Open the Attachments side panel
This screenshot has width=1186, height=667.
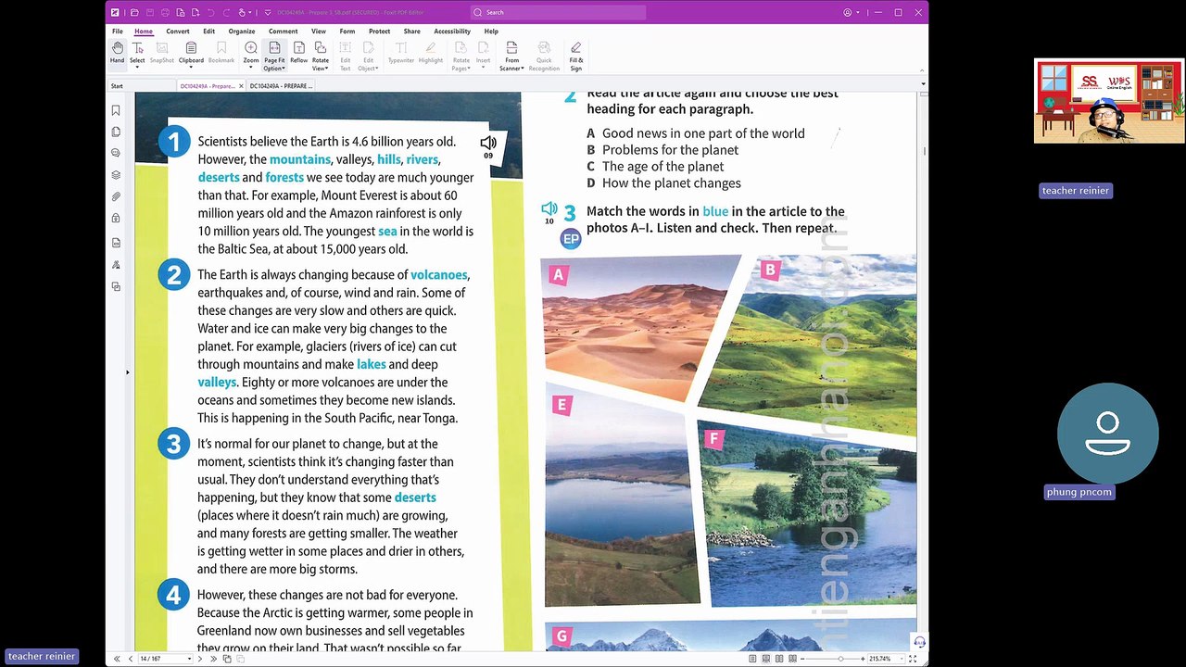(116, 196)
